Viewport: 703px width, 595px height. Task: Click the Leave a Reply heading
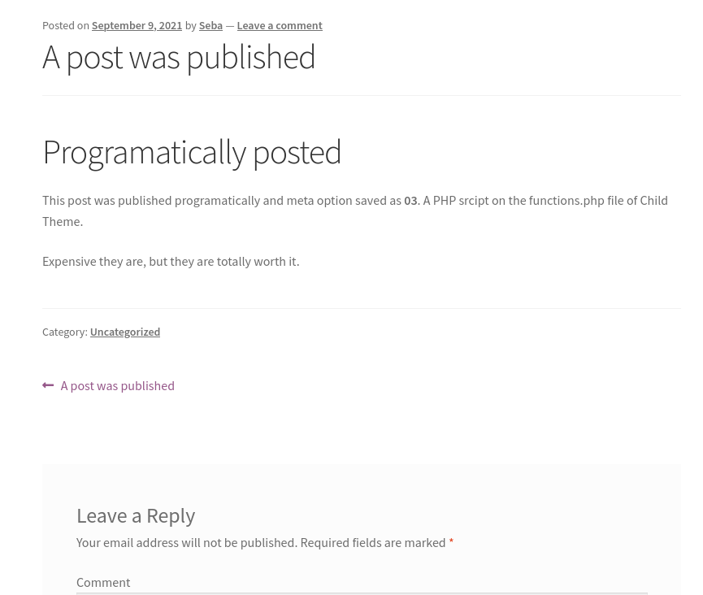click(x=136, y=515)
